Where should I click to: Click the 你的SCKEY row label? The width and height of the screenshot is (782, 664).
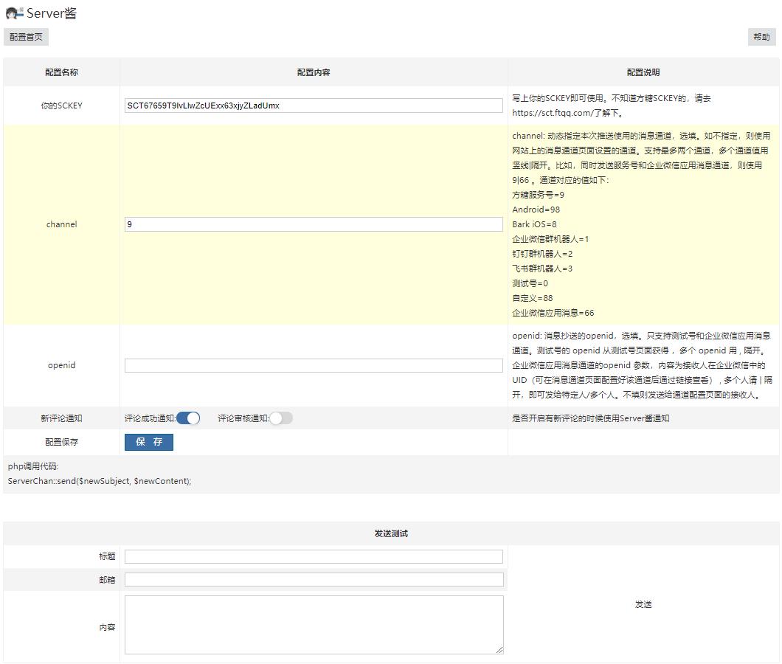pos(61,106)
